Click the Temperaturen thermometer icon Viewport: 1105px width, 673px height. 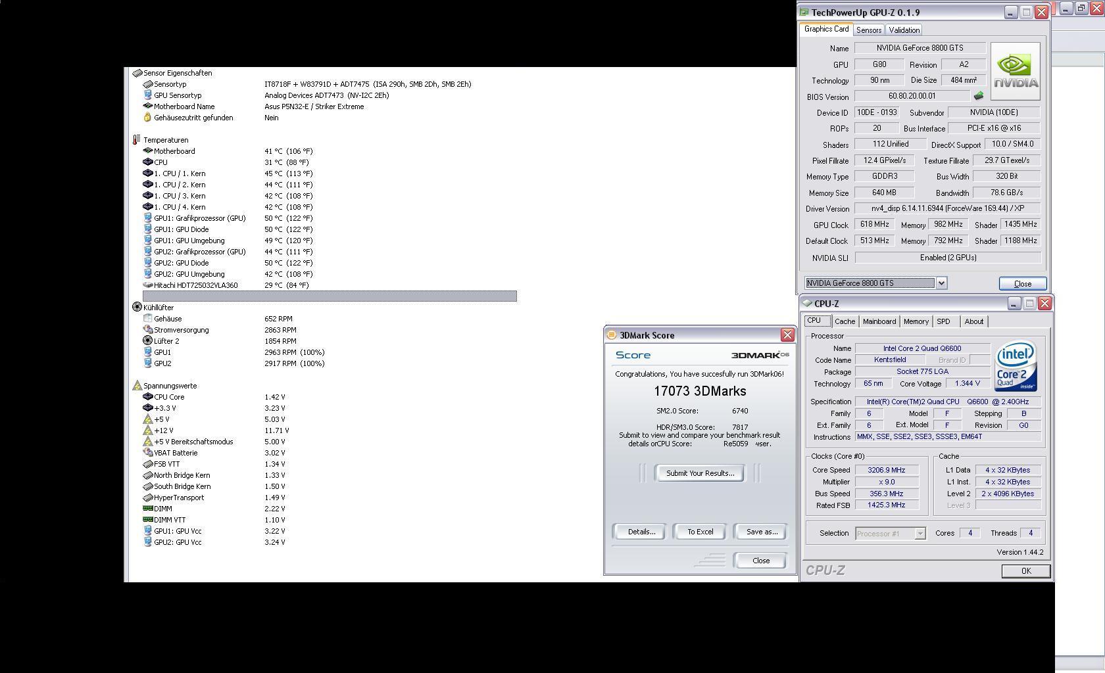137,140
